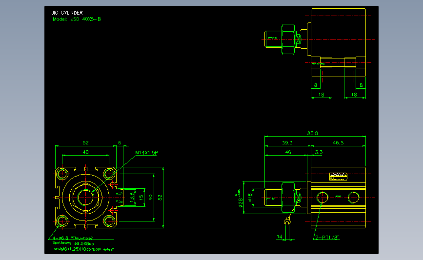Viewport: 423px width, 260px height.
Task: Click the 4-ø6.8 Thru-hole note
Action: point(73,238)
